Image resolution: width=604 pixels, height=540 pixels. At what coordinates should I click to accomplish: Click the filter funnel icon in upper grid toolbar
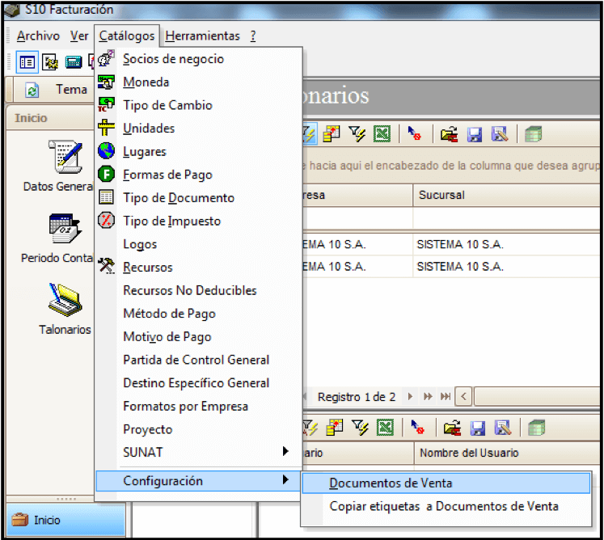click(357, 134)
